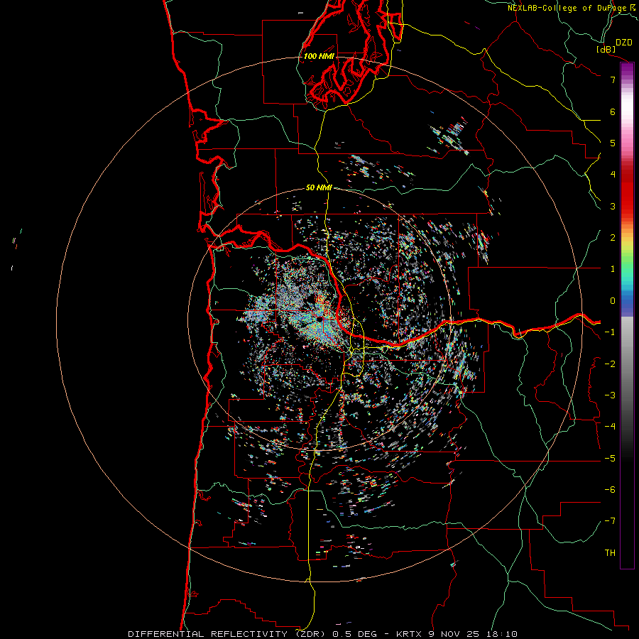Viewport: 639px width, 639px height.
Task: Click the 6 tick label on color scale
Action: tap(613, 111)
